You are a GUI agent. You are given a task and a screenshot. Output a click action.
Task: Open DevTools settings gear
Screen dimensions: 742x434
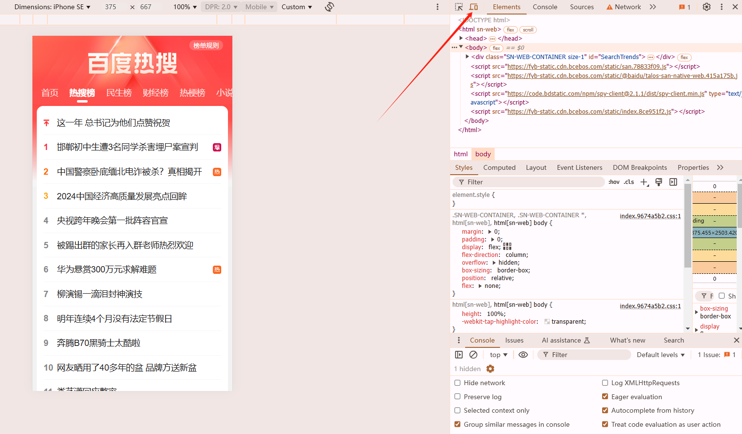[x=707, y=7]
